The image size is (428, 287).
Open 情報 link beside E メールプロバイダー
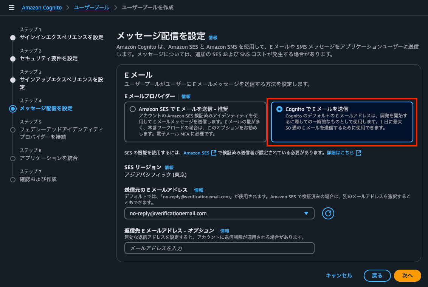click(186, 96)
